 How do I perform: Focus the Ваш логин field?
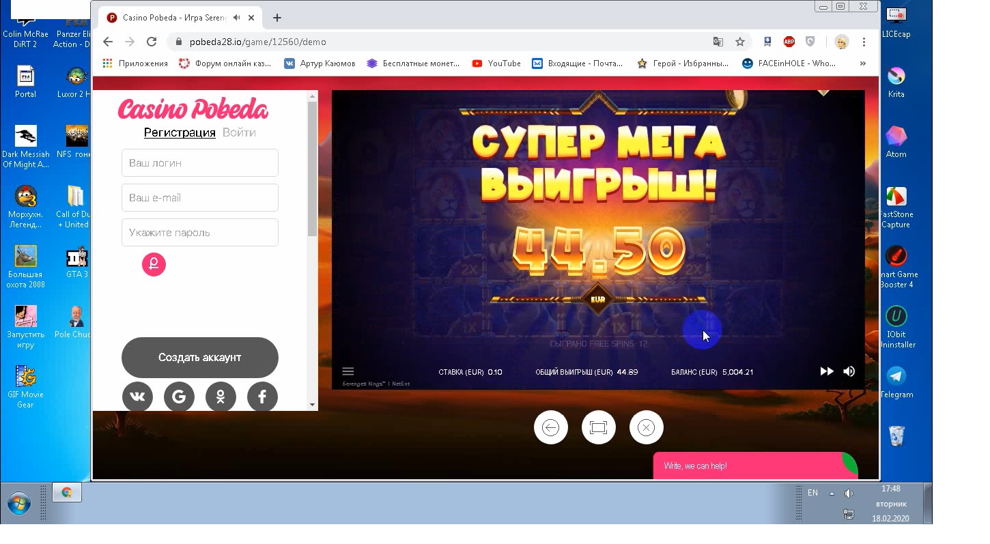tap(200, 163)
